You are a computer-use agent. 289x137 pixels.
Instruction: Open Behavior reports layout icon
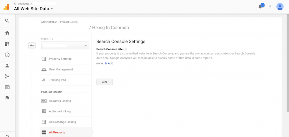click(7, 87)
